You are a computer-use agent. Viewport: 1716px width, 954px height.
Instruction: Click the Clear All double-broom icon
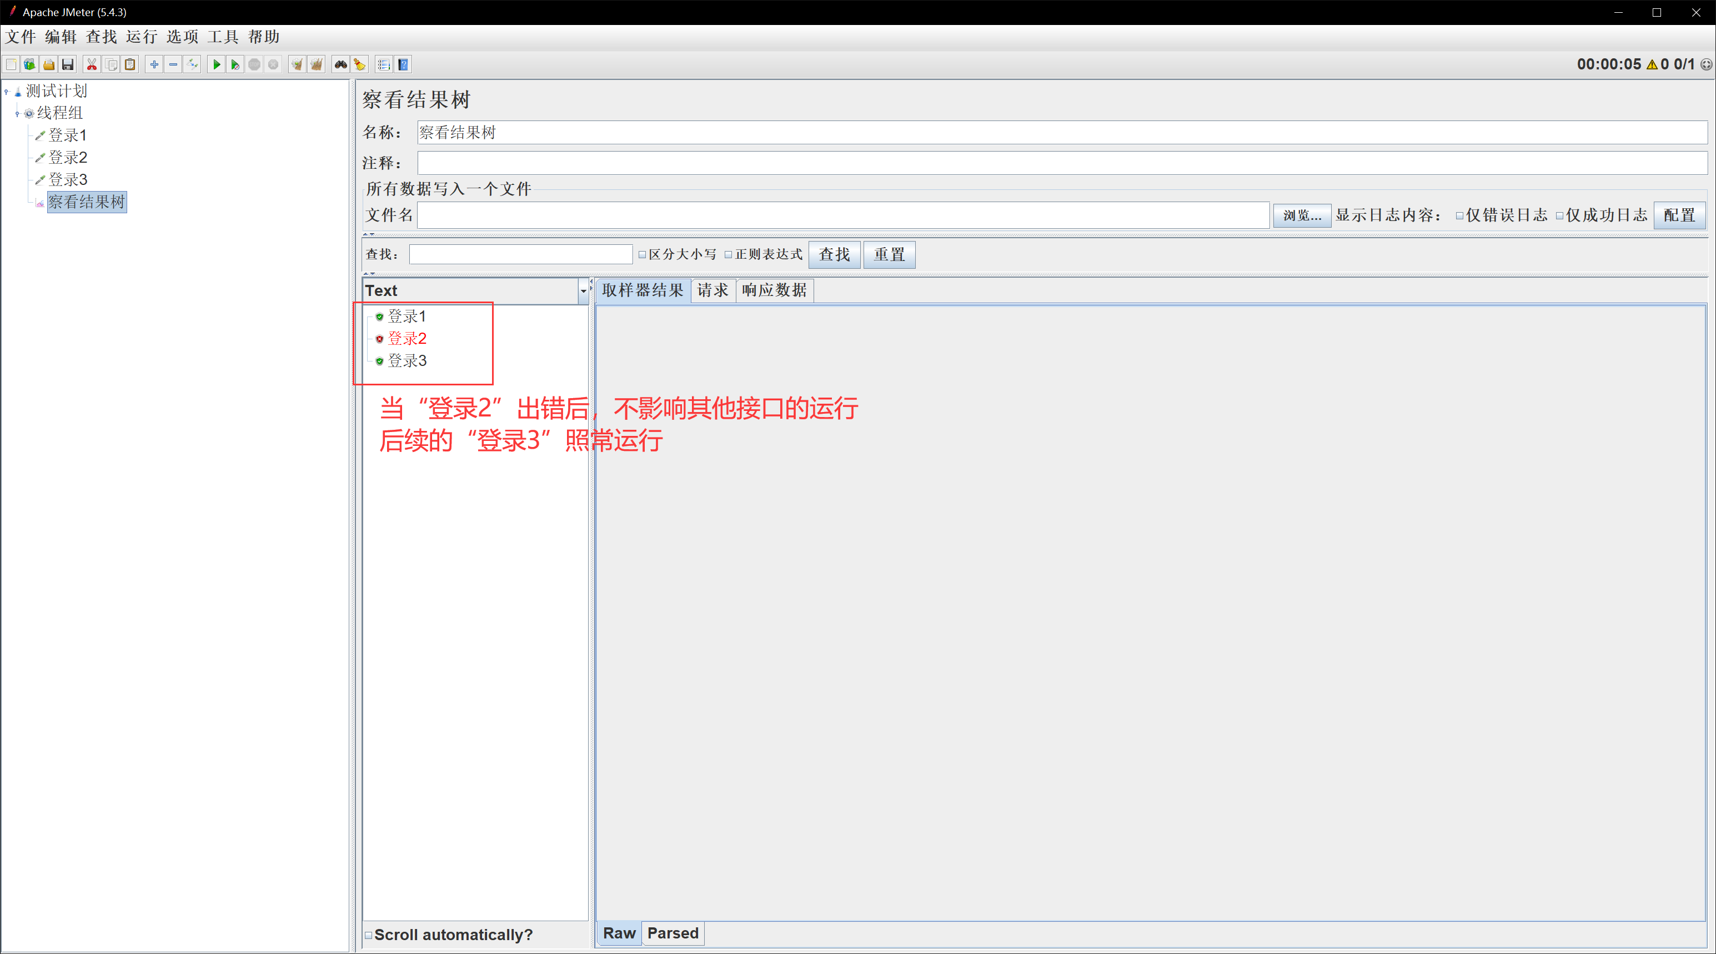click(x=317, y=64)
